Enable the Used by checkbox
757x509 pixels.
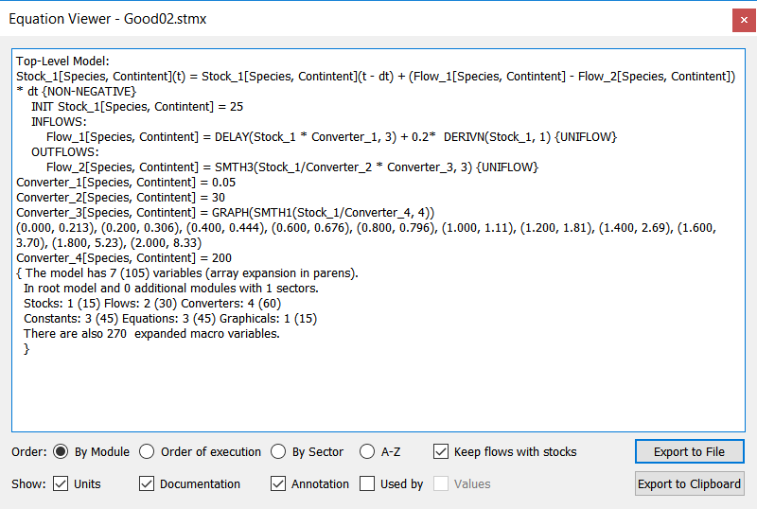click(x=367, y=483)
